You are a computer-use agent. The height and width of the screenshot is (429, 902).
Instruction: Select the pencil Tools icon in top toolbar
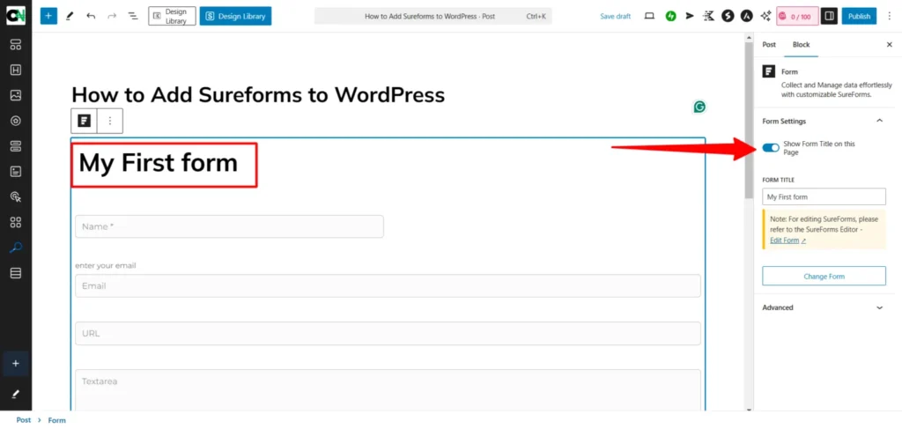(70, 16)
